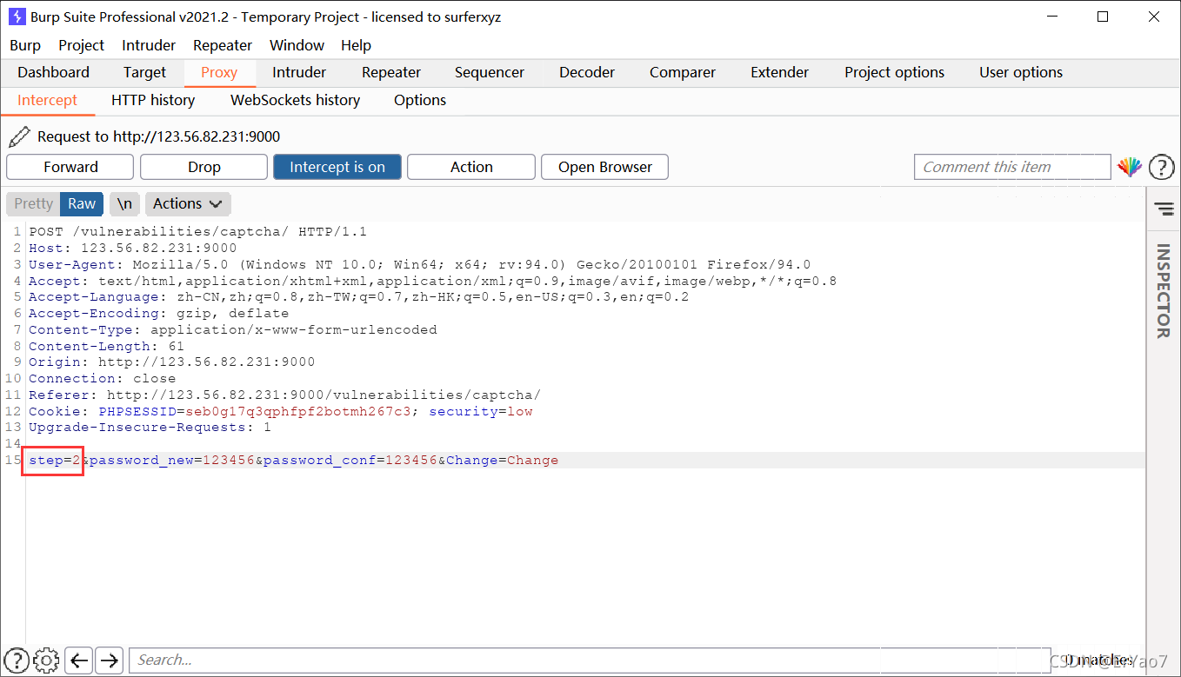Viewport: 1181px width, 677px height.
Task: Click the Upgrade-Insecure-Requests line
Action: pyautogui.click(x=150, y=428)
